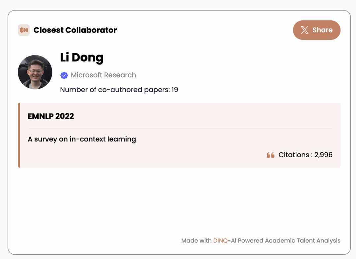Image resolution: width=356 pixels, height=259 pixels.
Task: Click the 2,996 citation count
Action: tap(323, 155)
